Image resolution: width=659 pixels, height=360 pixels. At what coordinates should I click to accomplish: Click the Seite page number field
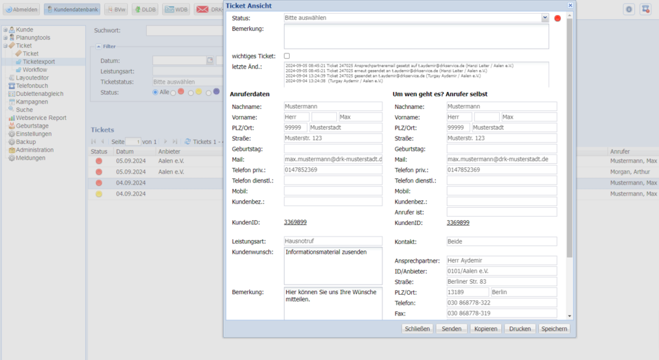click(x=133, y=142)
